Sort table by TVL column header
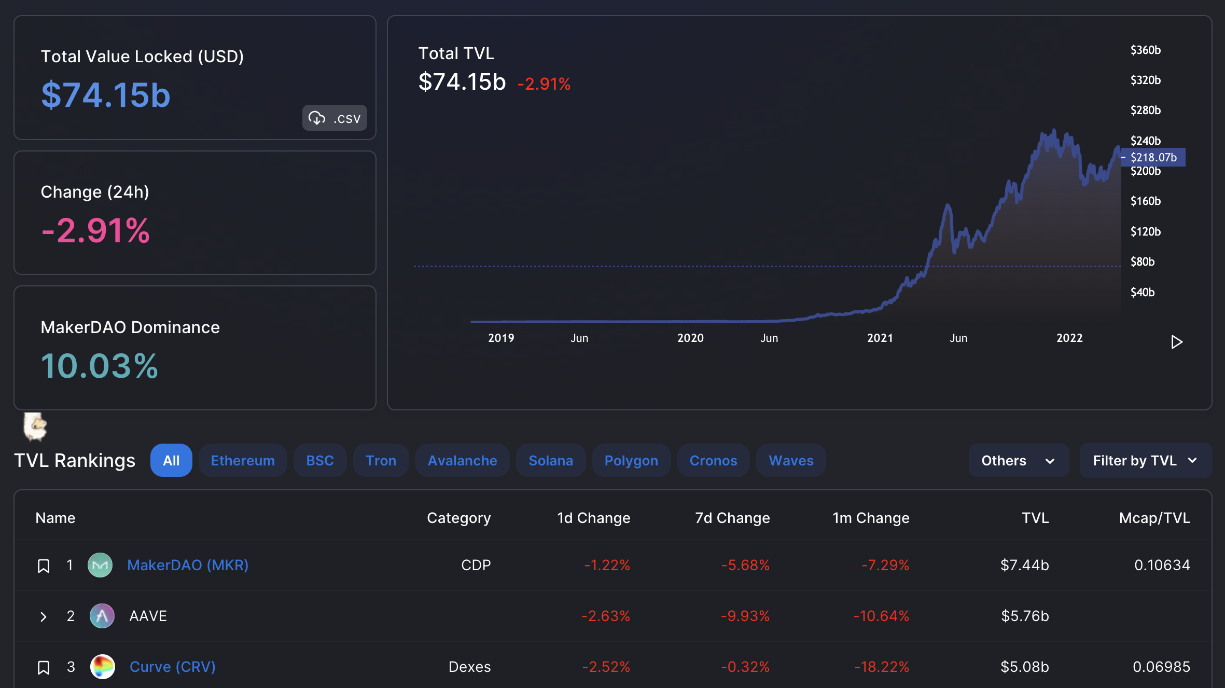Image resolution: width=1225 pixels, height=688 pixels. pyautogui.click(x=1035, y=518)
